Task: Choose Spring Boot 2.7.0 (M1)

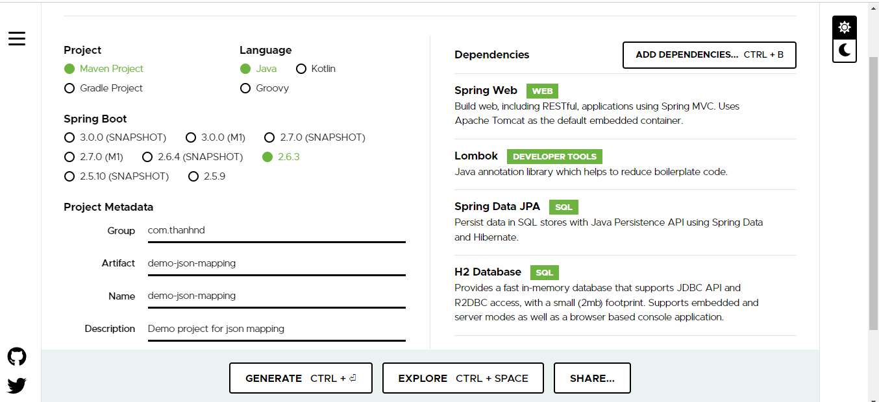Action: tap(69, 157)
